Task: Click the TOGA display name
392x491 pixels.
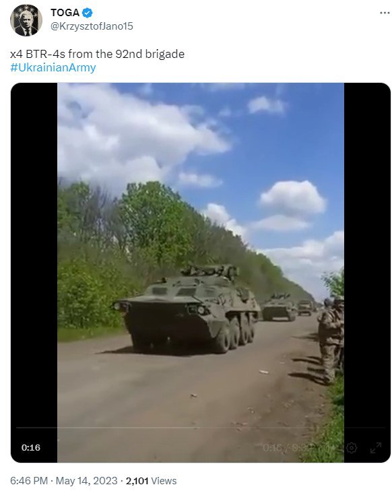Action: (65, 13)
